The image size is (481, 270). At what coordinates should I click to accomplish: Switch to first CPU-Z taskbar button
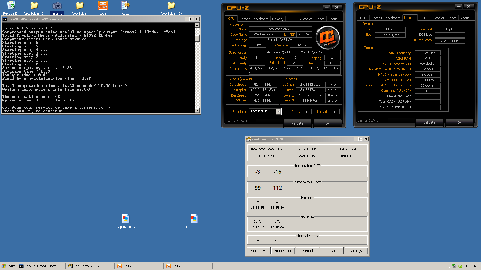click(139, 266)
